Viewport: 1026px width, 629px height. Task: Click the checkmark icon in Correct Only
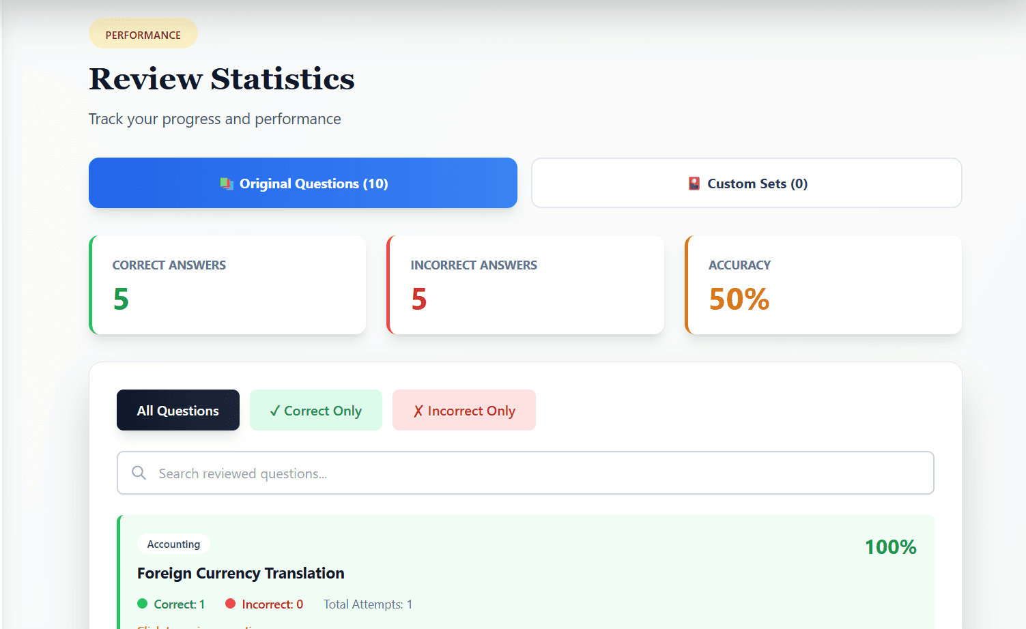click(275, 410)
